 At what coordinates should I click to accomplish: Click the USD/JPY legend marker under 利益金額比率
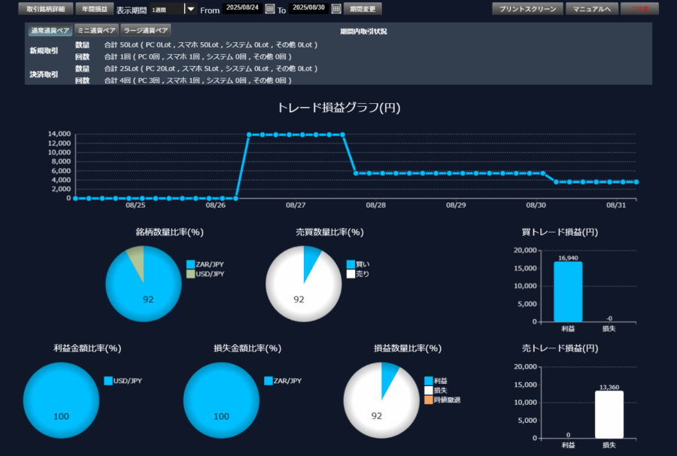click(108, 381)
